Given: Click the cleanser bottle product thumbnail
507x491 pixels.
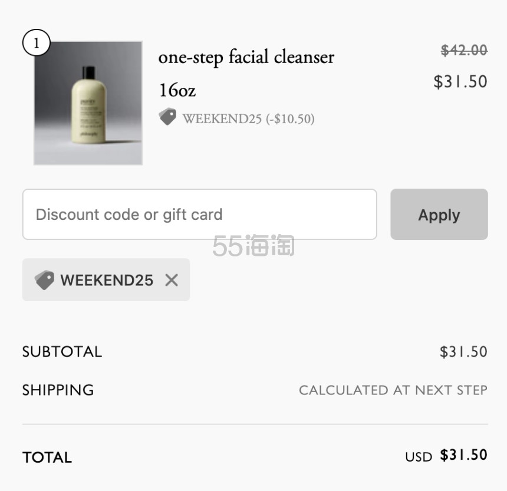Looking at the screenshot, I should pos(88,103).
